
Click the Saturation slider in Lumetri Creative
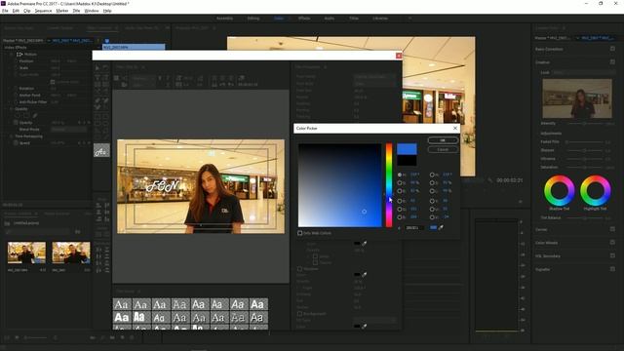(x=585, y=167)
